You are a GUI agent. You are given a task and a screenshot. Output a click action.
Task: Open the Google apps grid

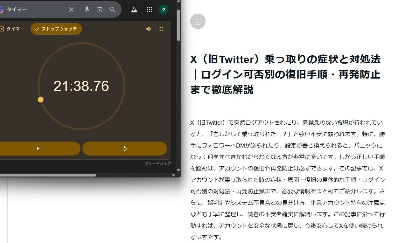tap(150, 10)
